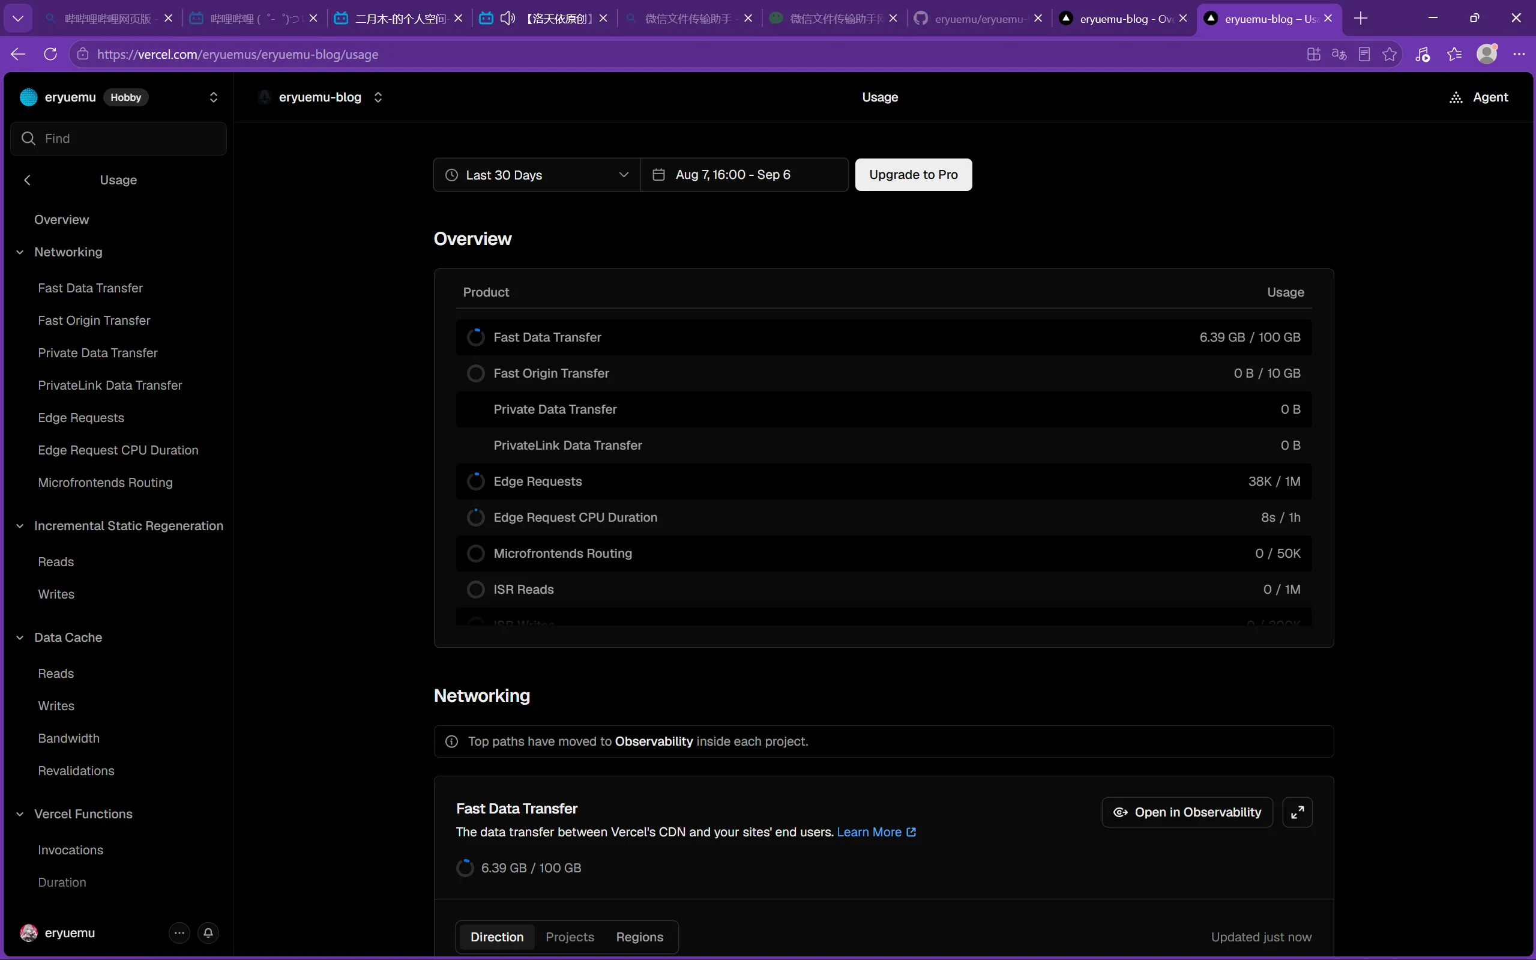Image resolution: width=1536 pixels, height=960 pixels.
Task: Collapse the Networking sidebar section
Action: click(20, 252)
